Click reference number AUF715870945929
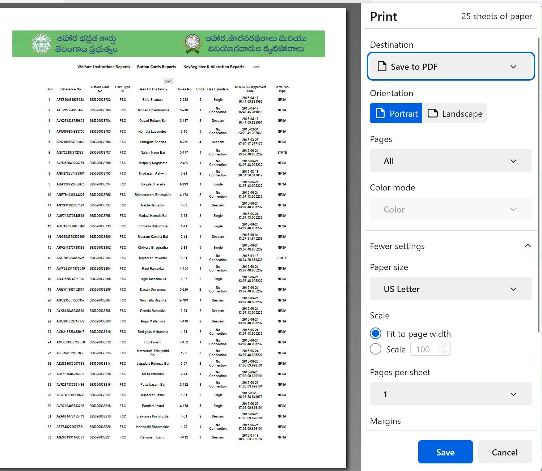 pyautogui.click(x=70, y=216)
